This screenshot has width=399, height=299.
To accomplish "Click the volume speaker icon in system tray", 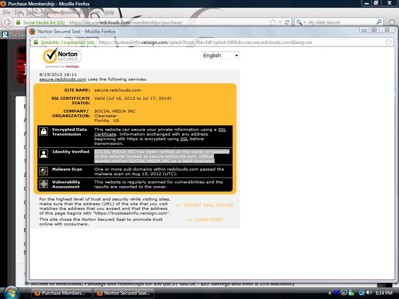I will coord(369,293).
